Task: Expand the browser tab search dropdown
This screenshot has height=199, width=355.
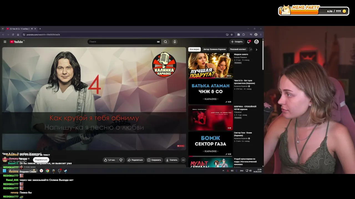Action: tap(3, 29)
